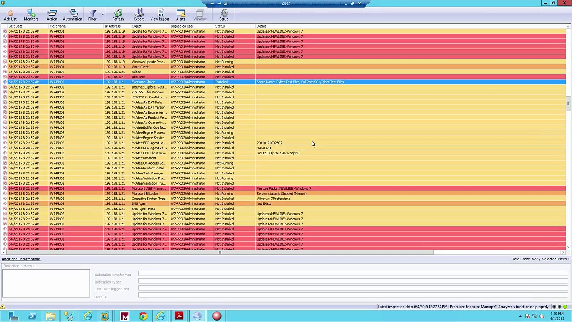The image size is (572, 322).
Task: Select McAfee Engine Service row
Action: [284, 138]
